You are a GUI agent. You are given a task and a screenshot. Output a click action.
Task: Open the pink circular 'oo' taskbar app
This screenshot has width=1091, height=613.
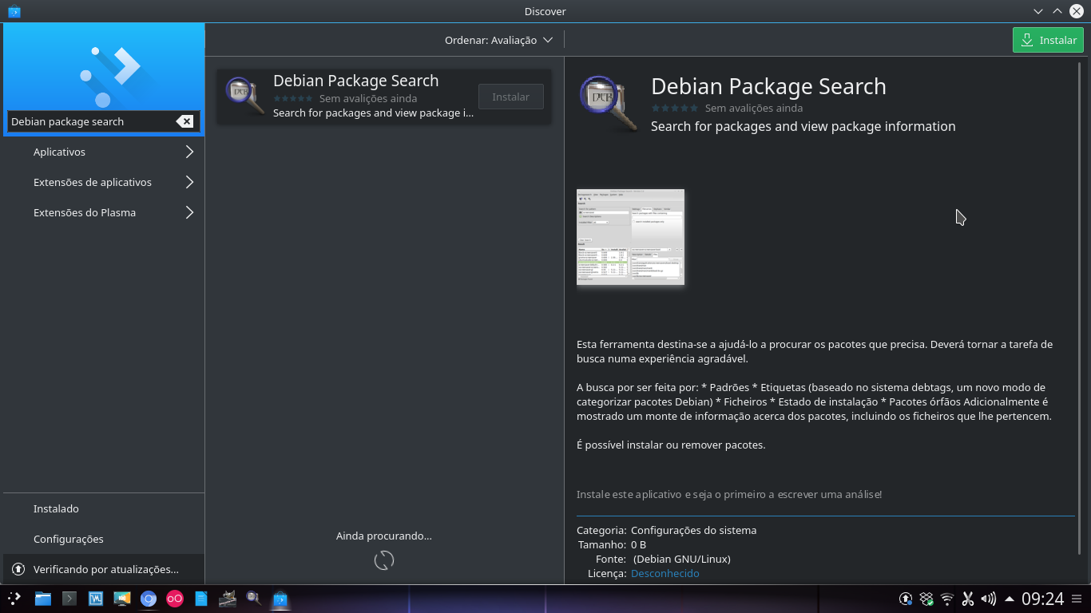(x=174, y=599)
